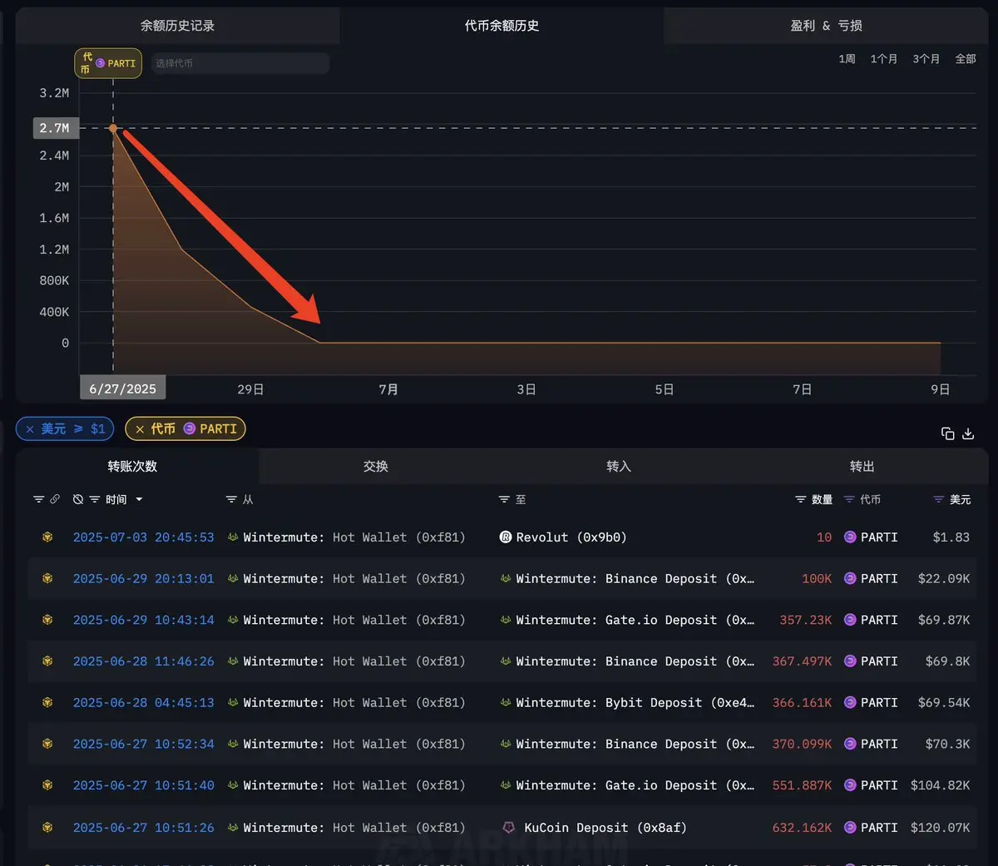998x866 pixels.
Task: Open the 数量 column filter icon
Action: click(x=800, y=499)
